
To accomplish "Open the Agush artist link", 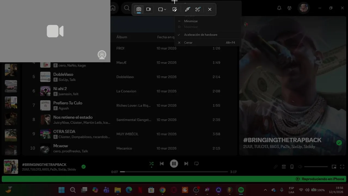I will 63,108.
